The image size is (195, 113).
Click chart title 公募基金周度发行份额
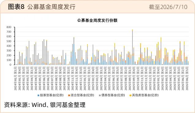click(x=97, y=21)
